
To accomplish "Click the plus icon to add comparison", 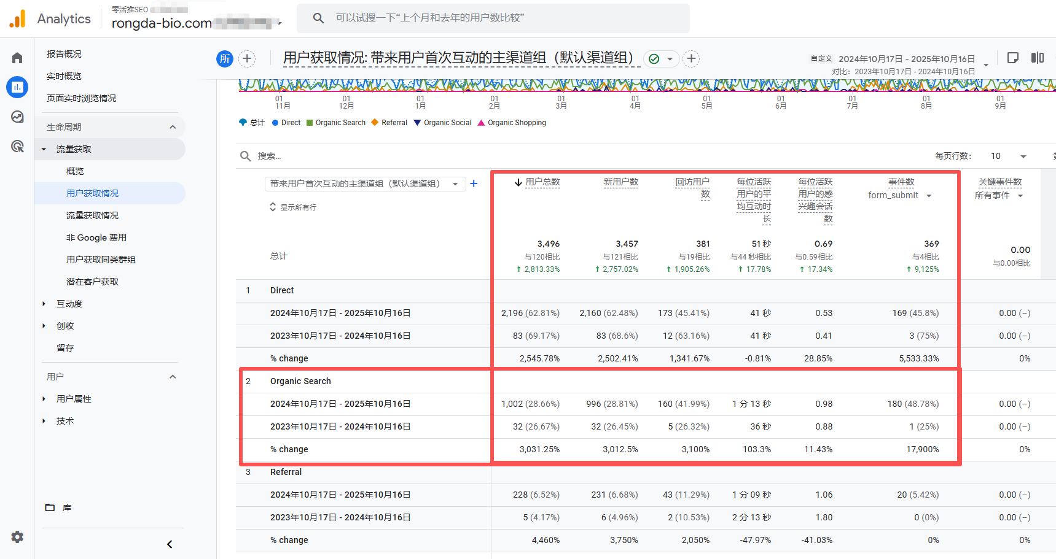I will (247, 58).
